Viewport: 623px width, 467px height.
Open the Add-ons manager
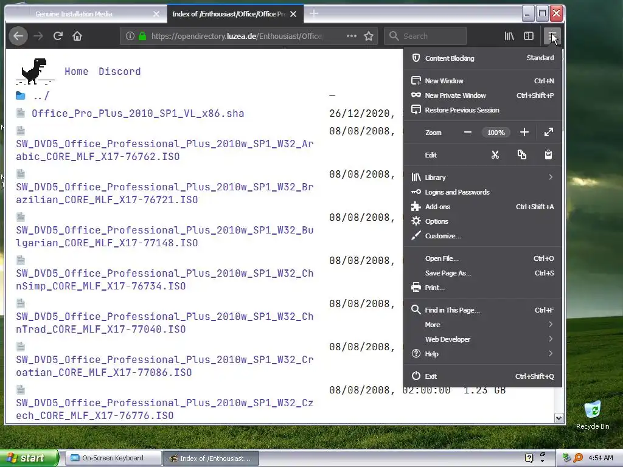point(482,207)
